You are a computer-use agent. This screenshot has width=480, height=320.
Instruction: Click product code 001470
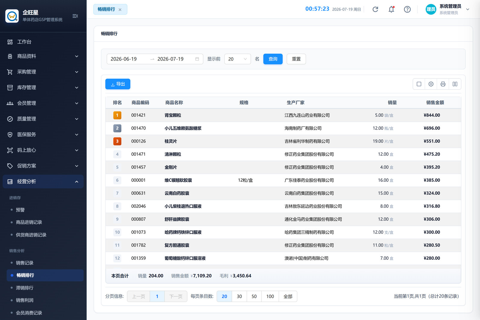[138, 128]
